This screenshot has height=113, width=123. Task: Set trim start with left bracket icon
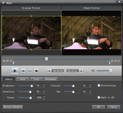(x=49, y=71)
